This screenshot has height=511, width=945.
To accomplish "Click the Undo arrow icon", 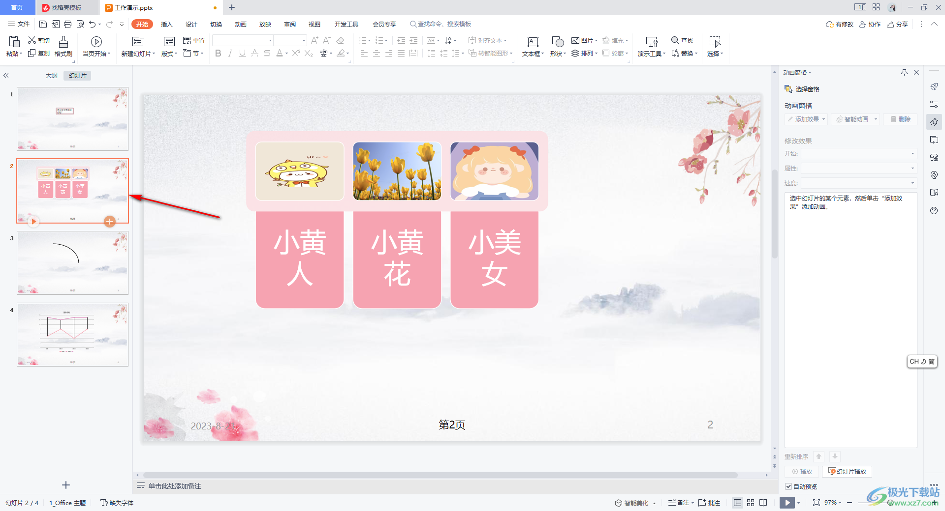I will pos(92,24).
